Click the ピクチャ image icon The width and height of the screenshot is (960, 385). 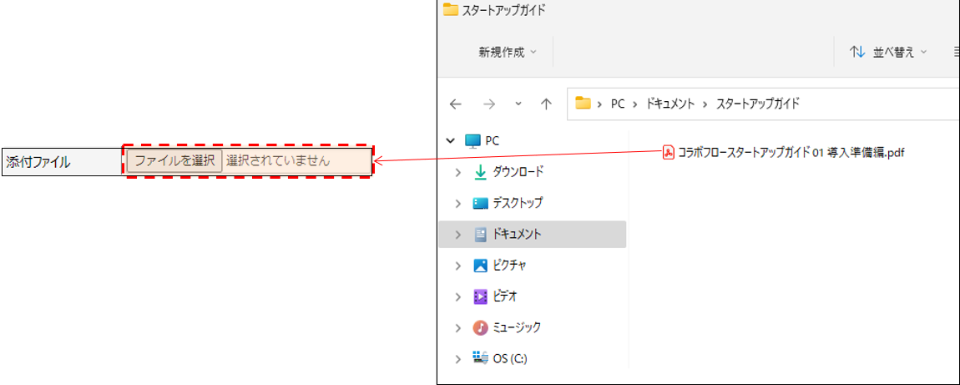pos(481,266)
